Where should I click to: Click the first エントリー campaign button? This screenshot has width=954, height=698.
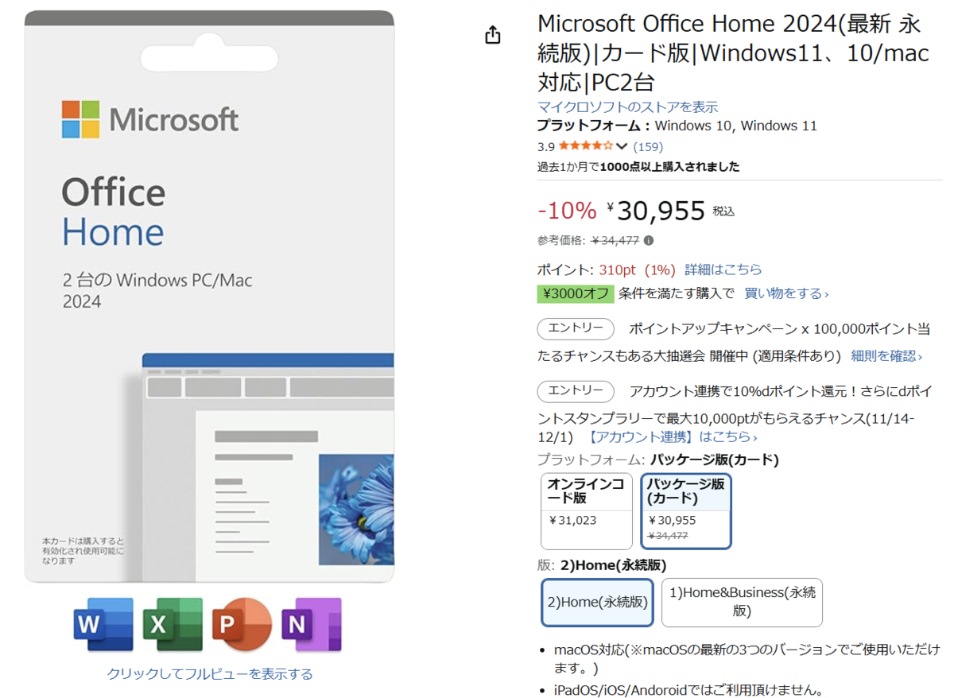(x=576, y=328)
